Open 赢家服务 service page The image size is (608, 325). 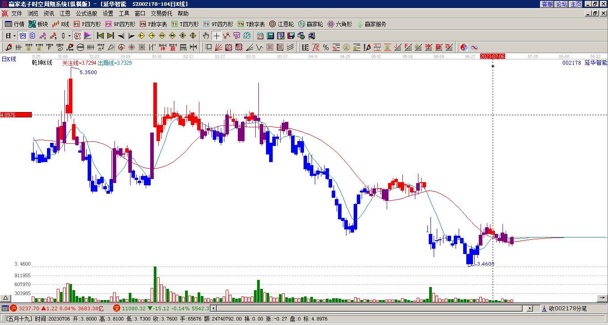point(372,24)
